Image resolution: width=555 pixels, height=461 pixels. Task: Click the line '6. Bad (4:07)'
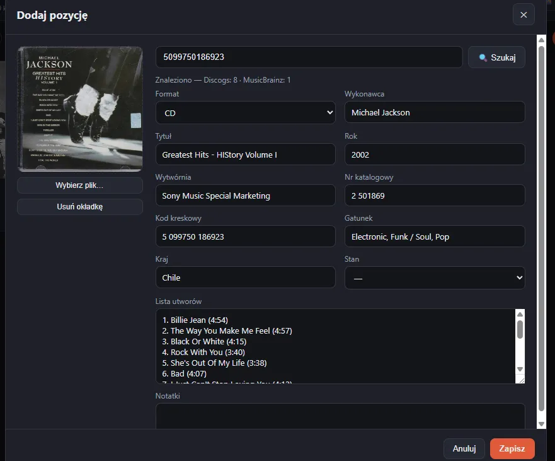click(185, 373)
